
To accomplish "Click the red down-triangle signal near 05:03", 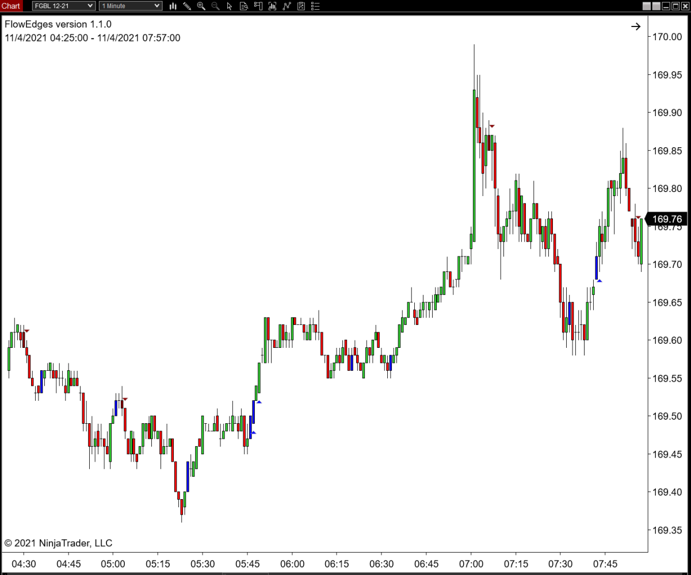I will coord(125,399).
